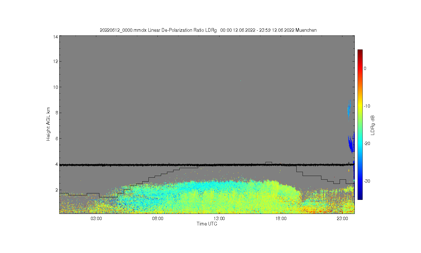The height and width of the screenshot is (253, 421).
Task: Click the 'Height AGL km' y-axis label
Action: coord(48,124)
